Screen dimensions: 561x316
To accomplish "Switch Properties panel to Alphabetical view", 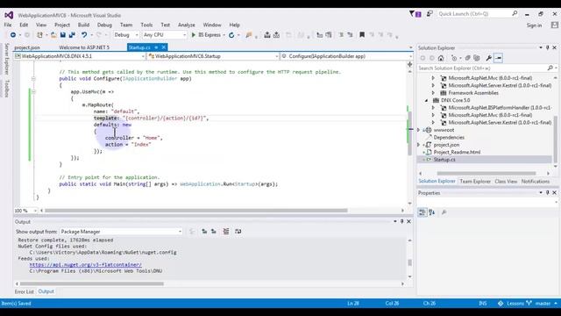I will click(432, 212).
